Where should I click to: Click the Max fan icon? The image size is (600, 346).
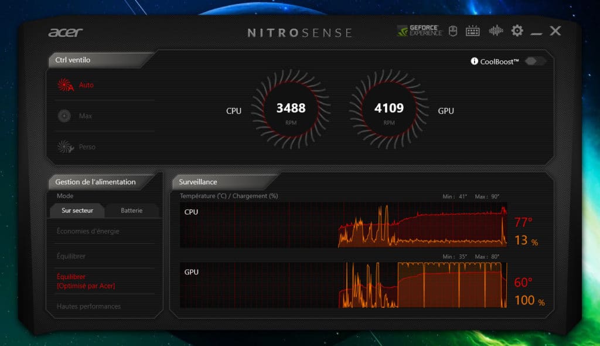(64, 116)
